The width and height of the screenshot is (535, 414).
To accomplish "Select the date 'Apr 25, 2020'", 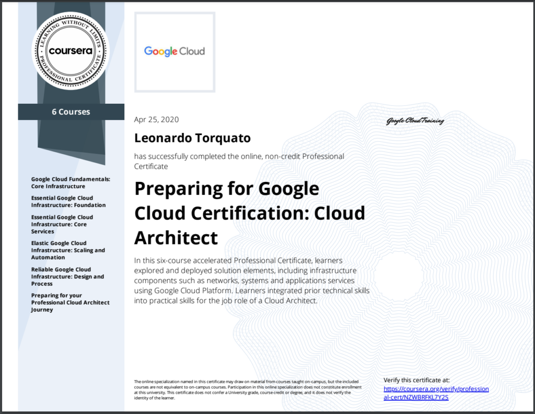I will coord(156,119).
